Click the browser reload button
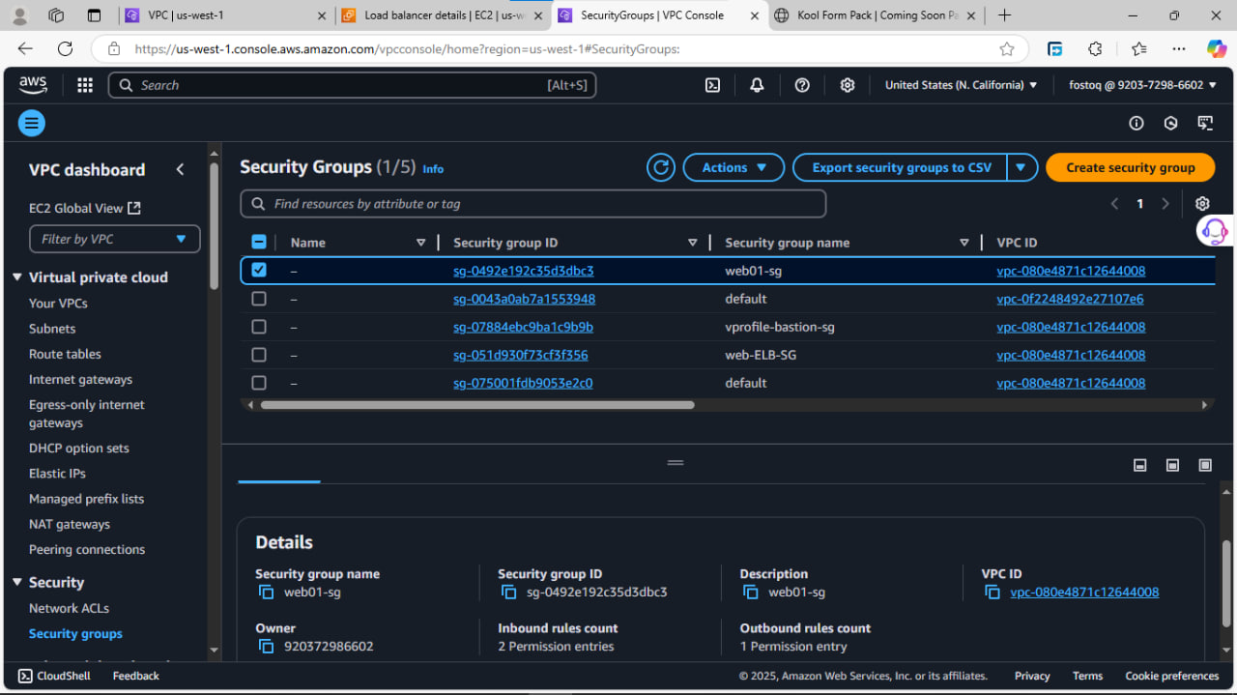This screenshot has height=695, width=1237. (x=65, y=48)
